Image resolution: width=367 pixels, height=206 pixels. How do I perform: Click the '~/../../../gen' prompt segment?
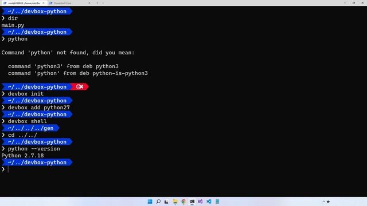point(30,128)
